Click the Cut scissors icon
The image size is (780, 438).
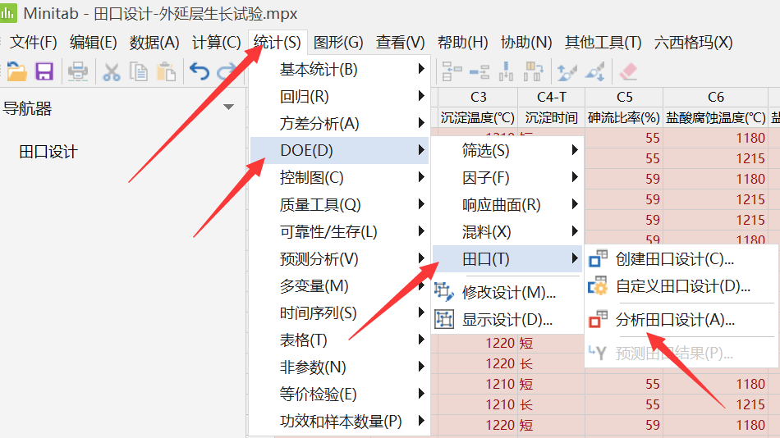click(x=112, y=71)
